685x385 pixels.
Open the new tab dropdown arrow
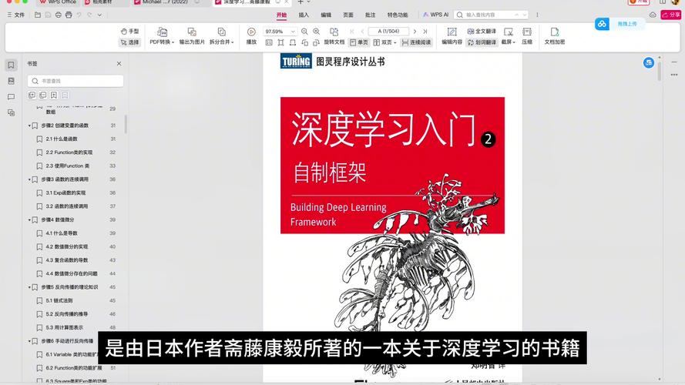(x=308, y=2)
